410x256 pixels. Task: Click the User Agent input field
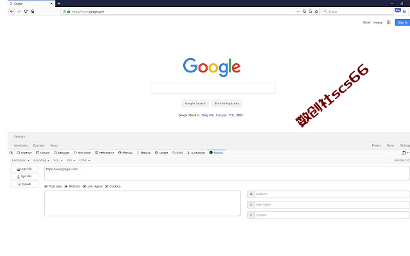(x=332, y=205)
